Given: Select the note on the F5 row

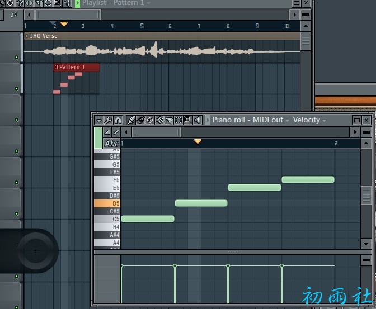Looking at the screenshot, I should tap(308, 180).
